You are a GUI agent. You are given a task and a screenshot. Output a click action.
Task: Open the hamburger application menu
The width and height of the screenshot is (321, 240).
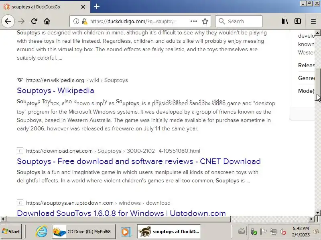(x=313, y=21)
